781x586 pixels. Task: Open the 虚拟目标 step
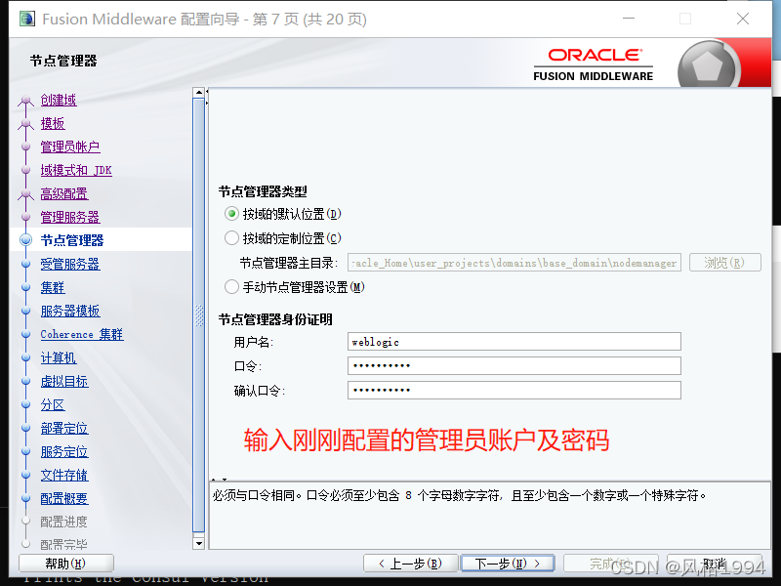(64, 381)
